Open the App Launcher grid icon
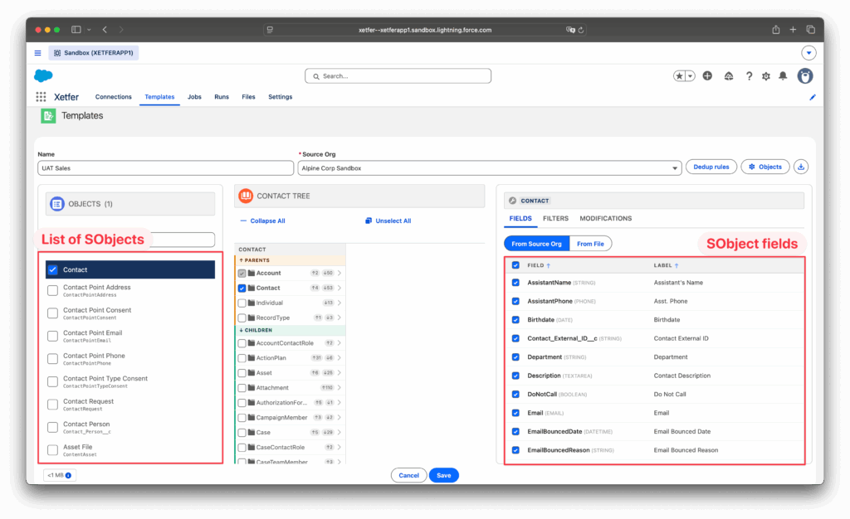The image size is (850, 519). pos(41,97)
